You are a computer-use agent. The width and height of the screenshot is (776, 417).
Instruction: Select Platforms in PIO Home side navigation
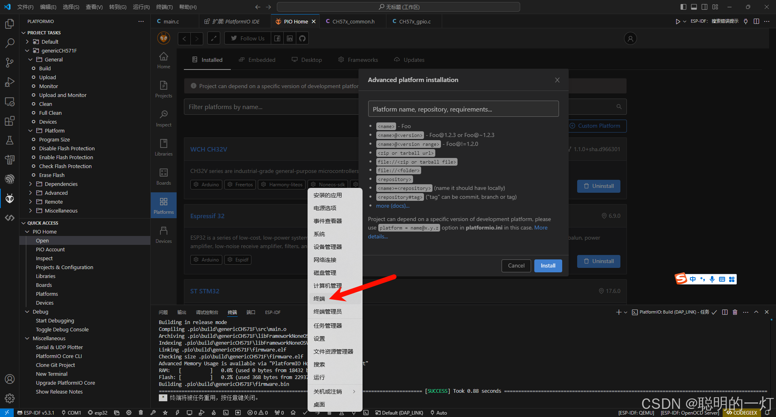click(163, 205)
